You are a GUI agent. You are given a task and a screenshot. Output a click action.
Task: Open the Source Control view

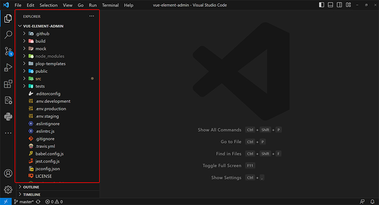[8, 51]
